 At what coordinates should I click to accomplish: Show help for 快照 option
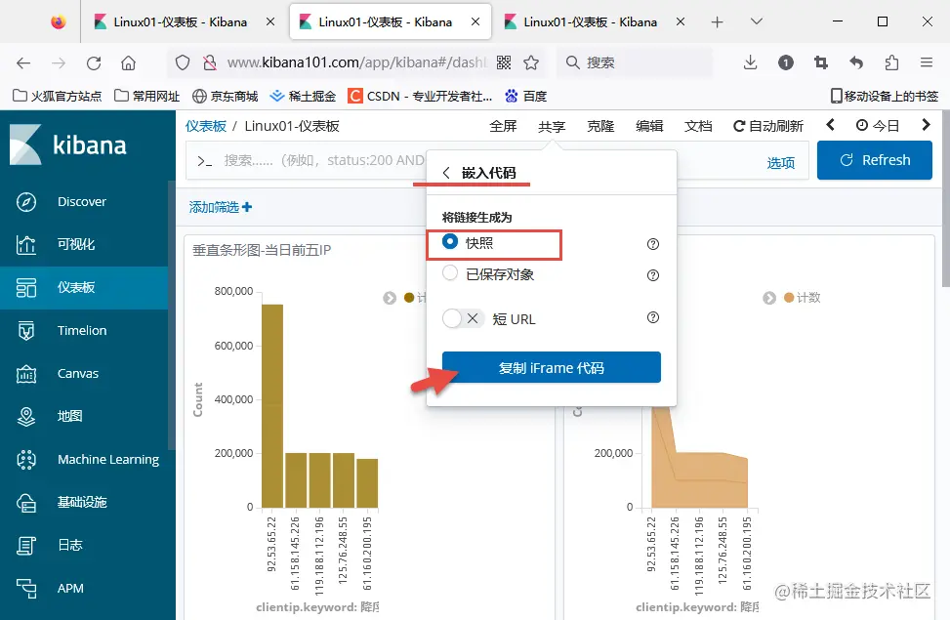(652, 244)
